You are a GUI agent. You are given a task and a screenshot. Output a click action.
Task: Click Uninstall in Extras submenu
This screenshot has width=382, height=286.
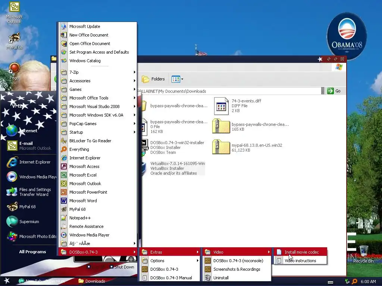click(x=237, y=278)
